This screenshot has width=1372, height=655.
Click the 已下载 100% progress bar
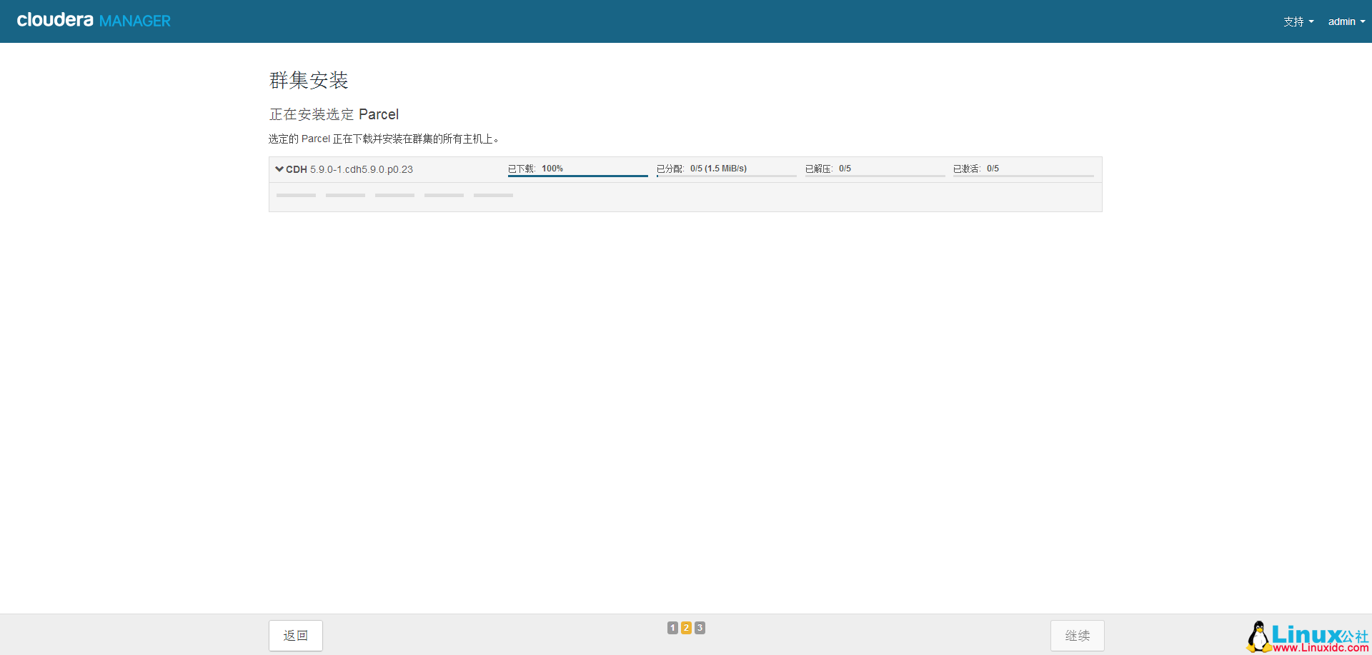[x=577, y=175]
